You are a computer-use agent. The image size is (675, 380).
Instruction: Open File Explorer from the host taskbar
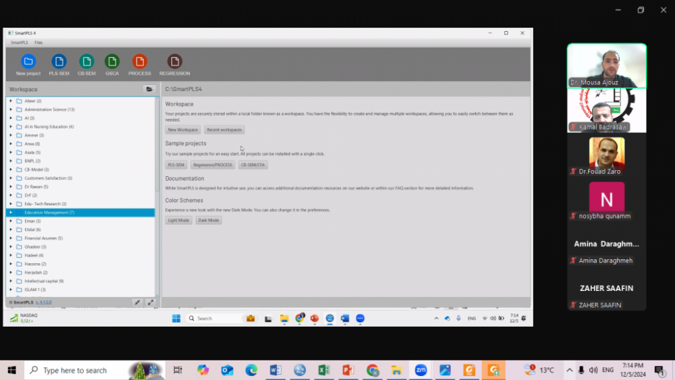[x=396, y=370]
